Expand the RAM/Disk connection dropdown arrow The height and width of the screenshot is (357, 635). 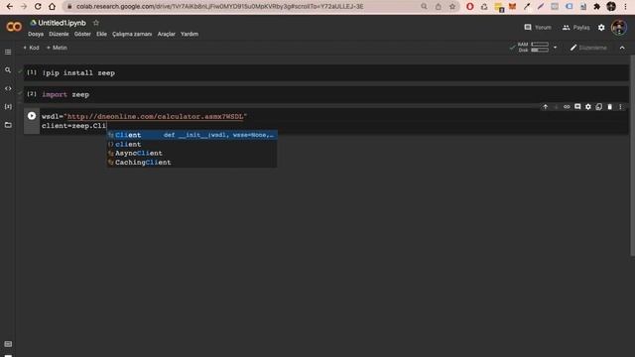click(x=556, y=48)
